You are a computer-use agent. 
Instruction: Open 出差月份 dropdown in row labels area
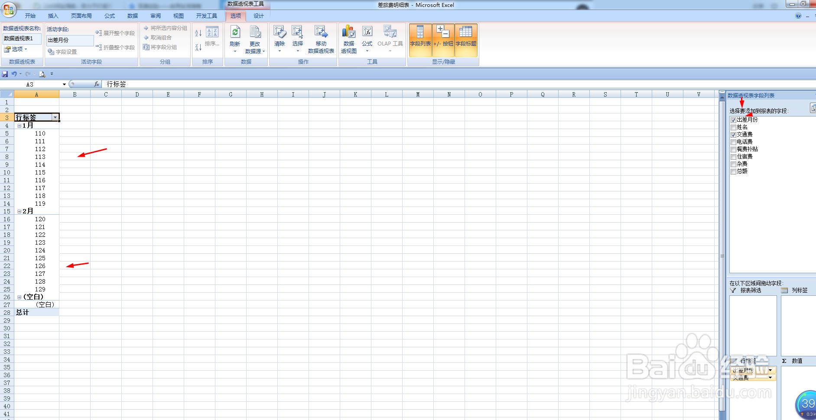[x=770, y=370]
